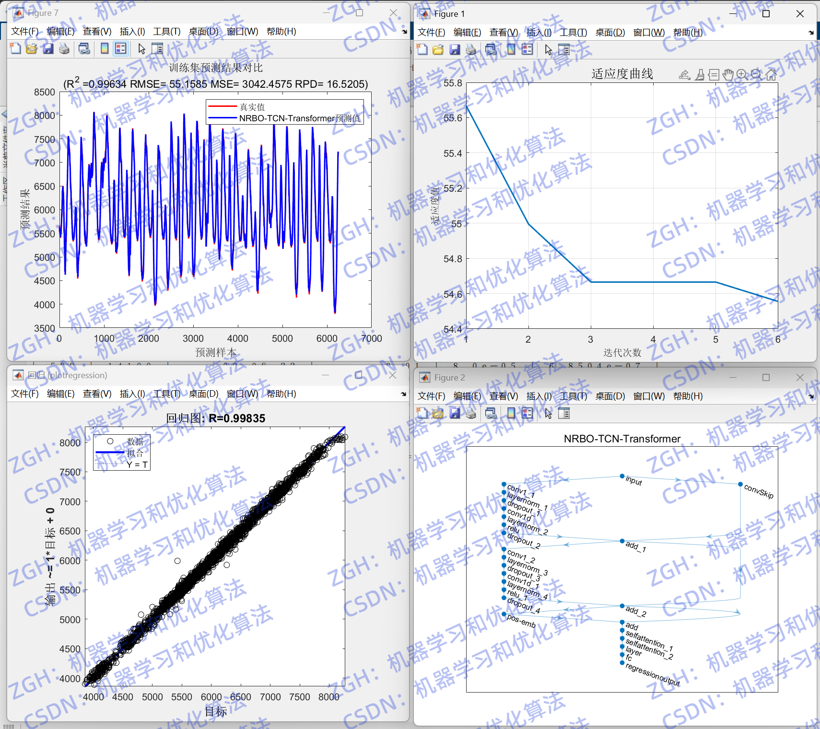Select data tips tool above fitness curve
The width and height of the screenshot is (820, 729).
tap(714, 75)
